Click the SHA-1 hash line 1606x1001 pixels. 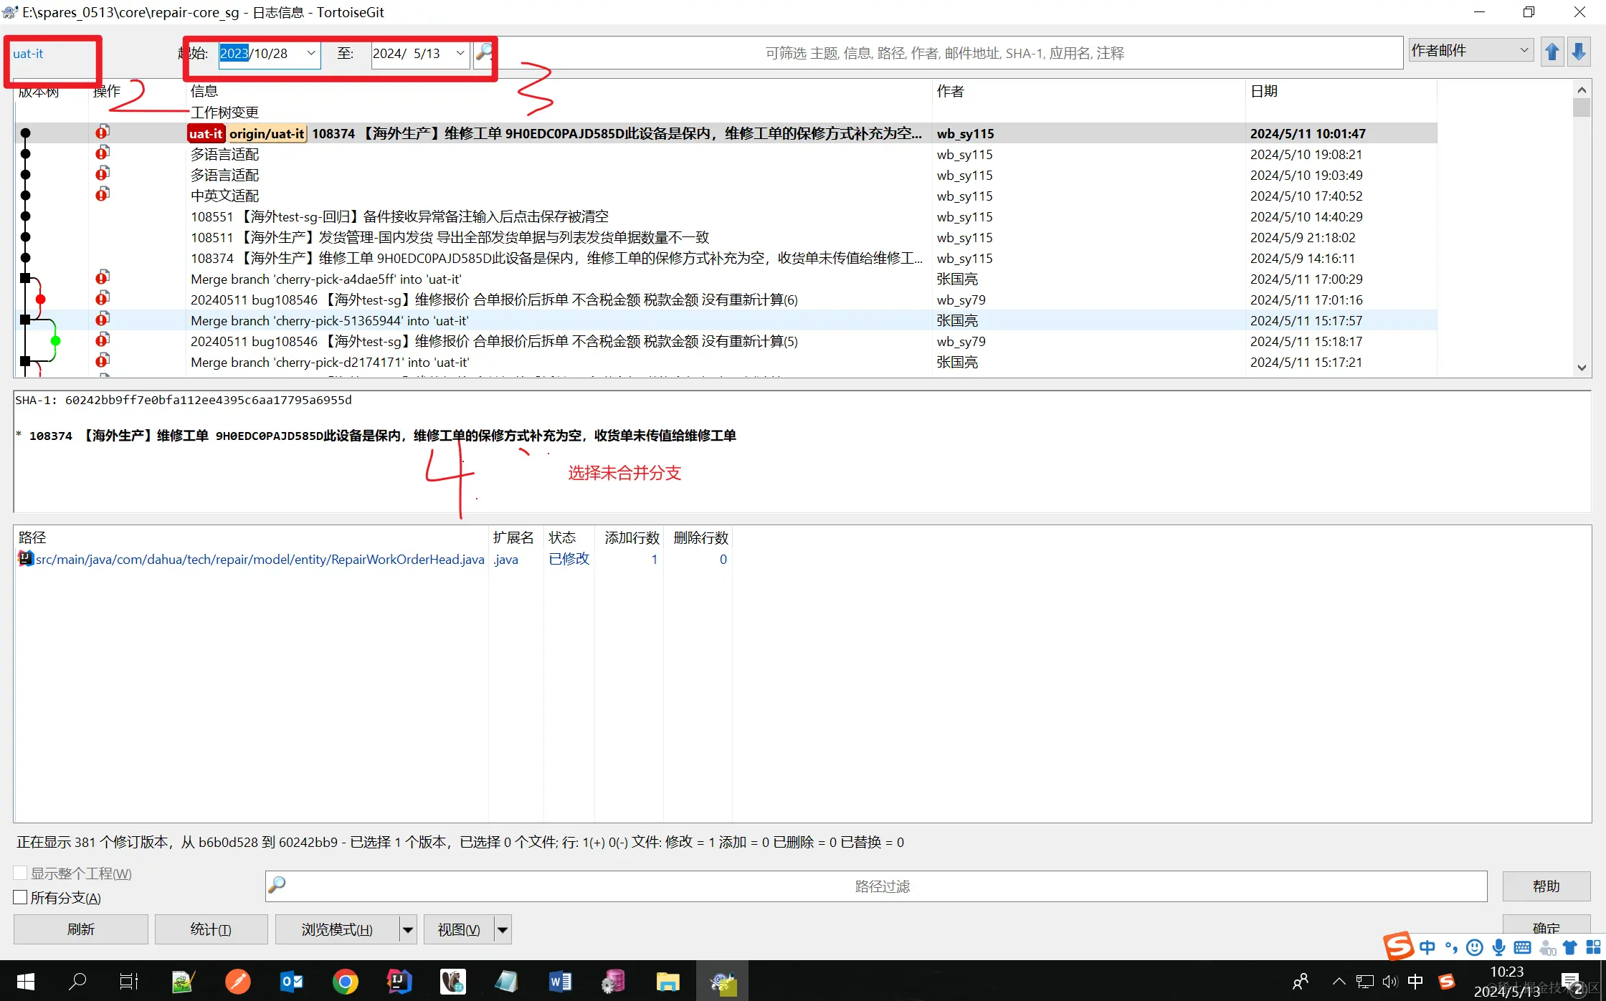(x=184, y=400)
